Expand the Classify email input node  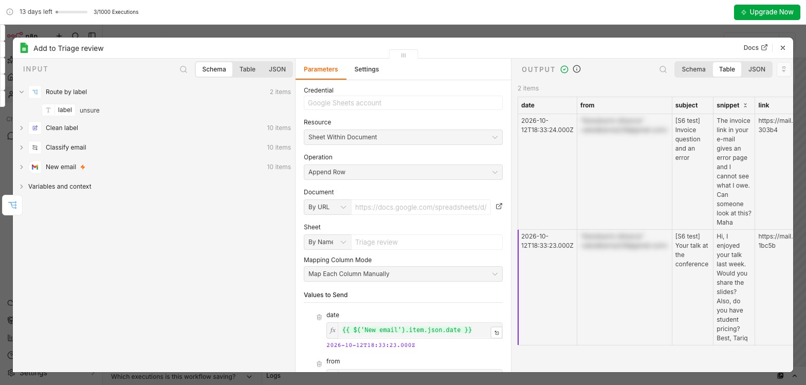[x=22, y=148]
